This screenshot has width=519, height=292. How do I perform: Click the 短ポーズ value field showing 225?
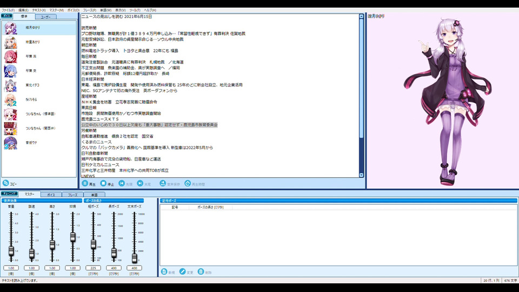pos(94,268)
